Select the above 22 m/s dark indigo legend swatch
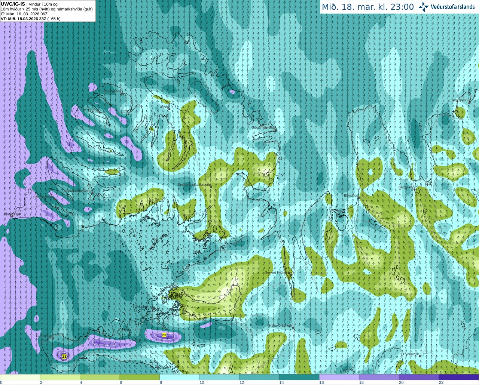Image resolution: width=479 pixels, height=385 pixels. [x=459, y=377]
